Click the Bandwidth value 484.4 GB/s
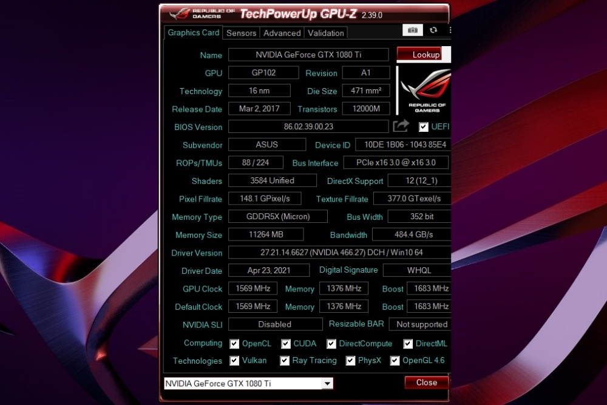The image size is (607, 405). [412, 234]
